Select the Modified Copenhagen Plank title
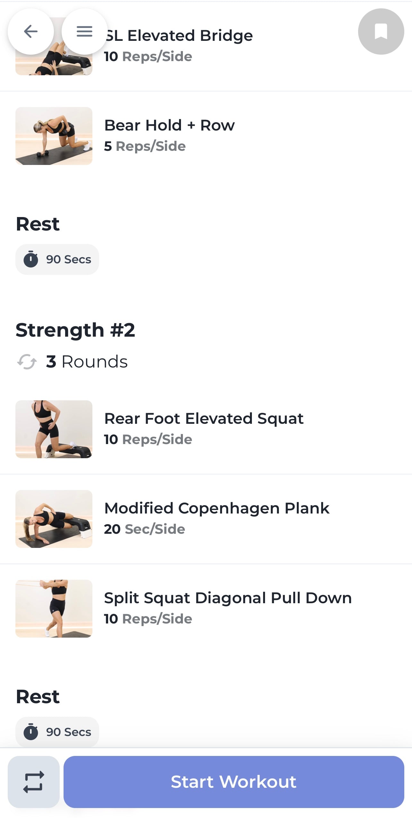The height and width of the screenshot is (818, 412). point(217,508)
